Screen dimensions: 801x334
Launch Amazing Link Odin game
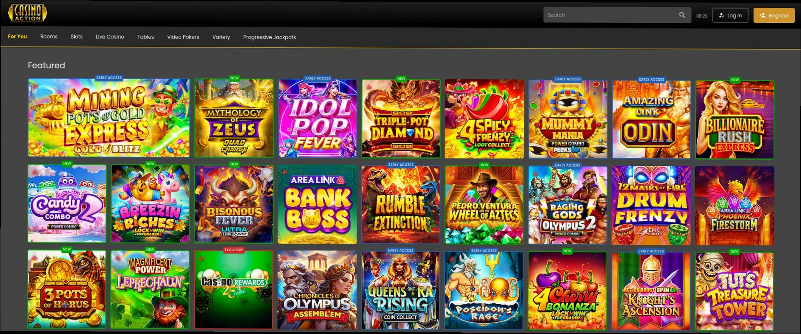652,119
